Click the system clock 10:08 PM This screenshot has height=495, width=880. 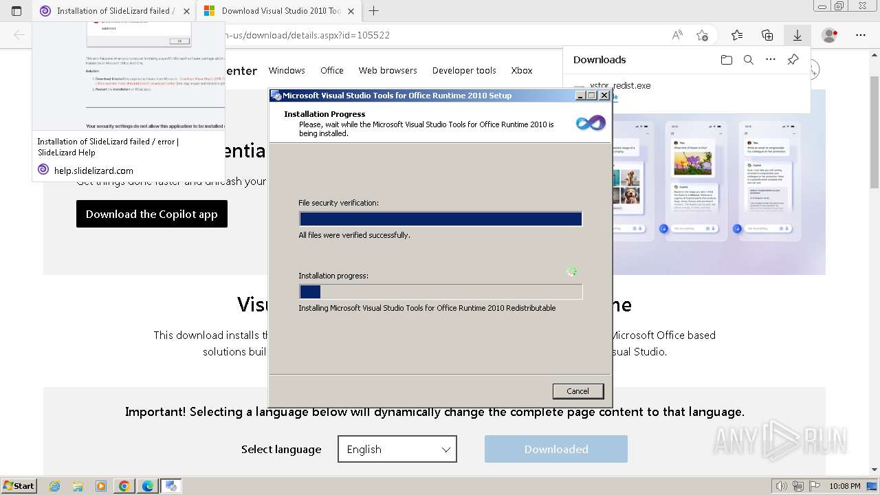coord(845,486)
